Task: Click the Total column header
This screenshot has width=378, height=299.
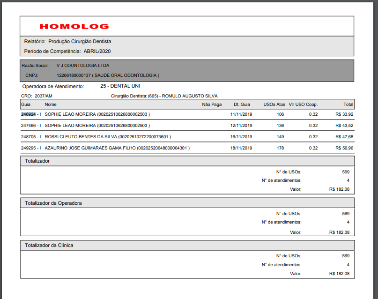Action: [x=348, y=105]
